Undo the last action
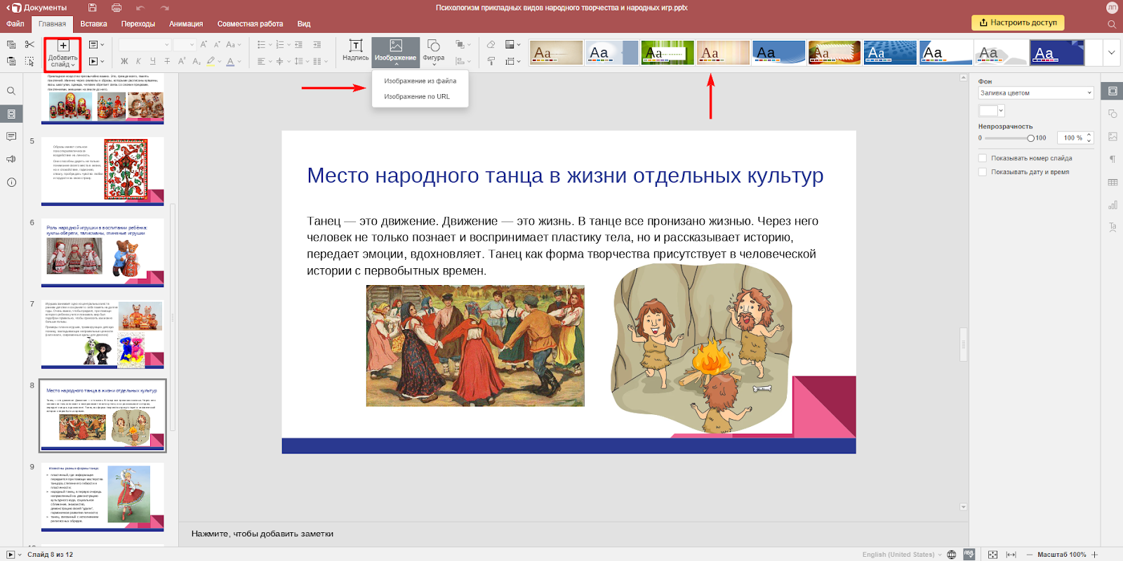 pos(140,8)
